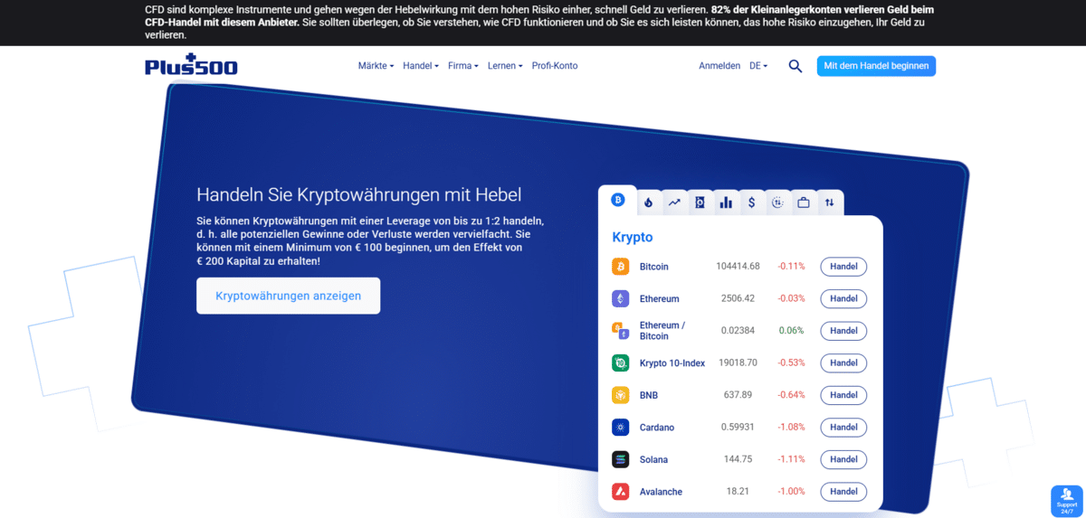Switch to the trending line chart tab

click(x=674, y=202)
